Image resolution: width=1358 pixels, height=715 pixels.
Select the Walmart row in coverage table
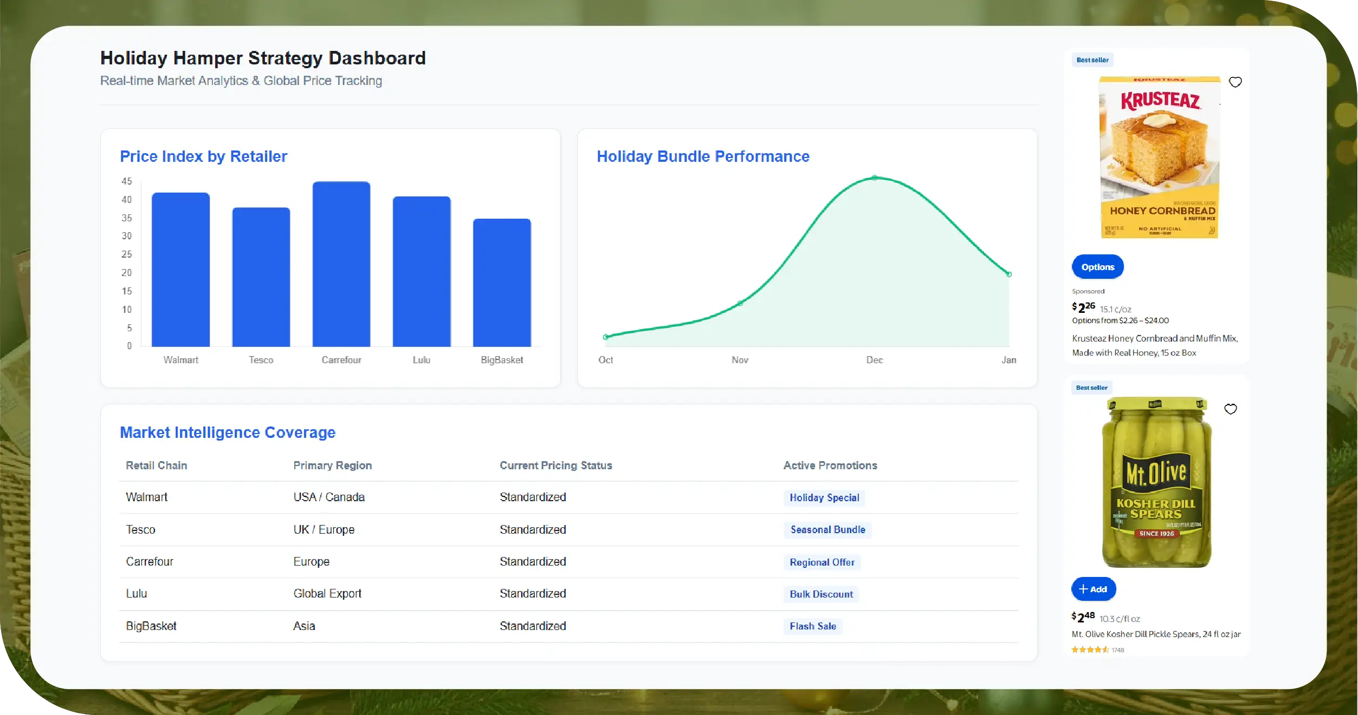click(x=146, y=497)
